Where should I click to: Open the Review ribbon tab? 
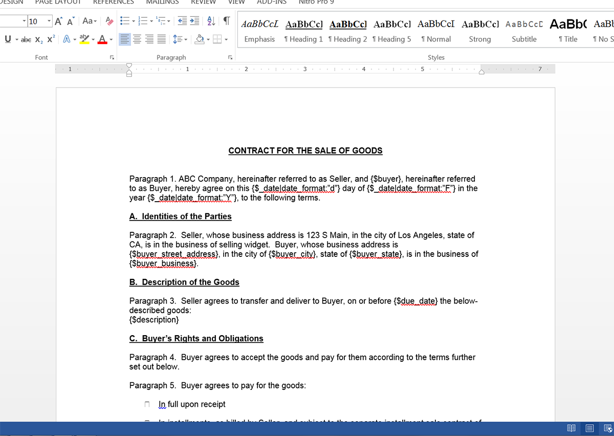pyautogui.click(x=204, y=2)
